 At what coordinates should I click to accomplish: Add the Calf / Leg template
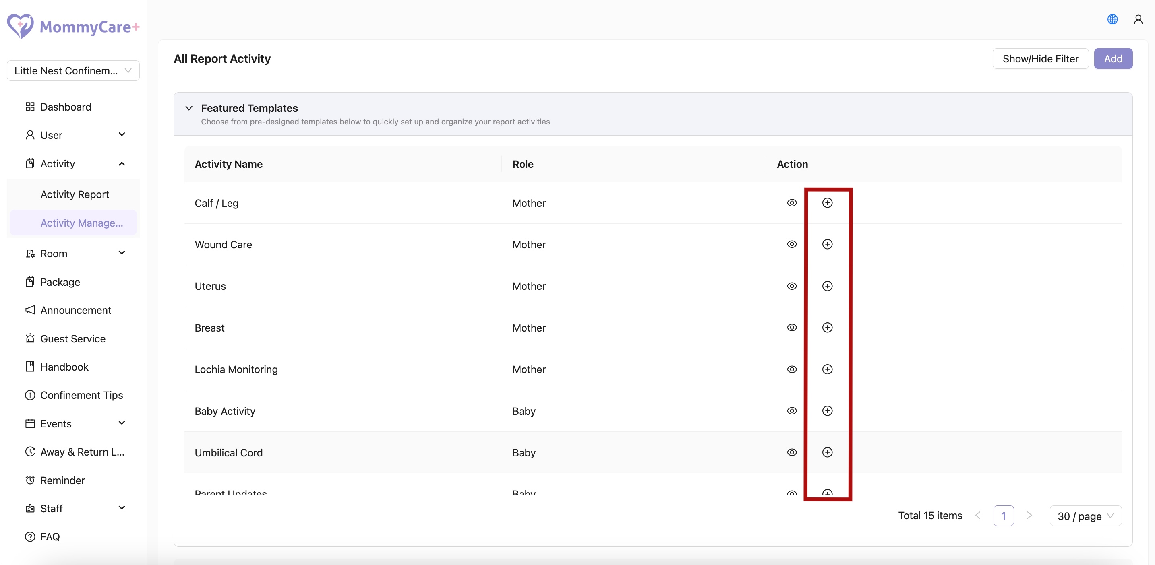[x=827, y=203]
